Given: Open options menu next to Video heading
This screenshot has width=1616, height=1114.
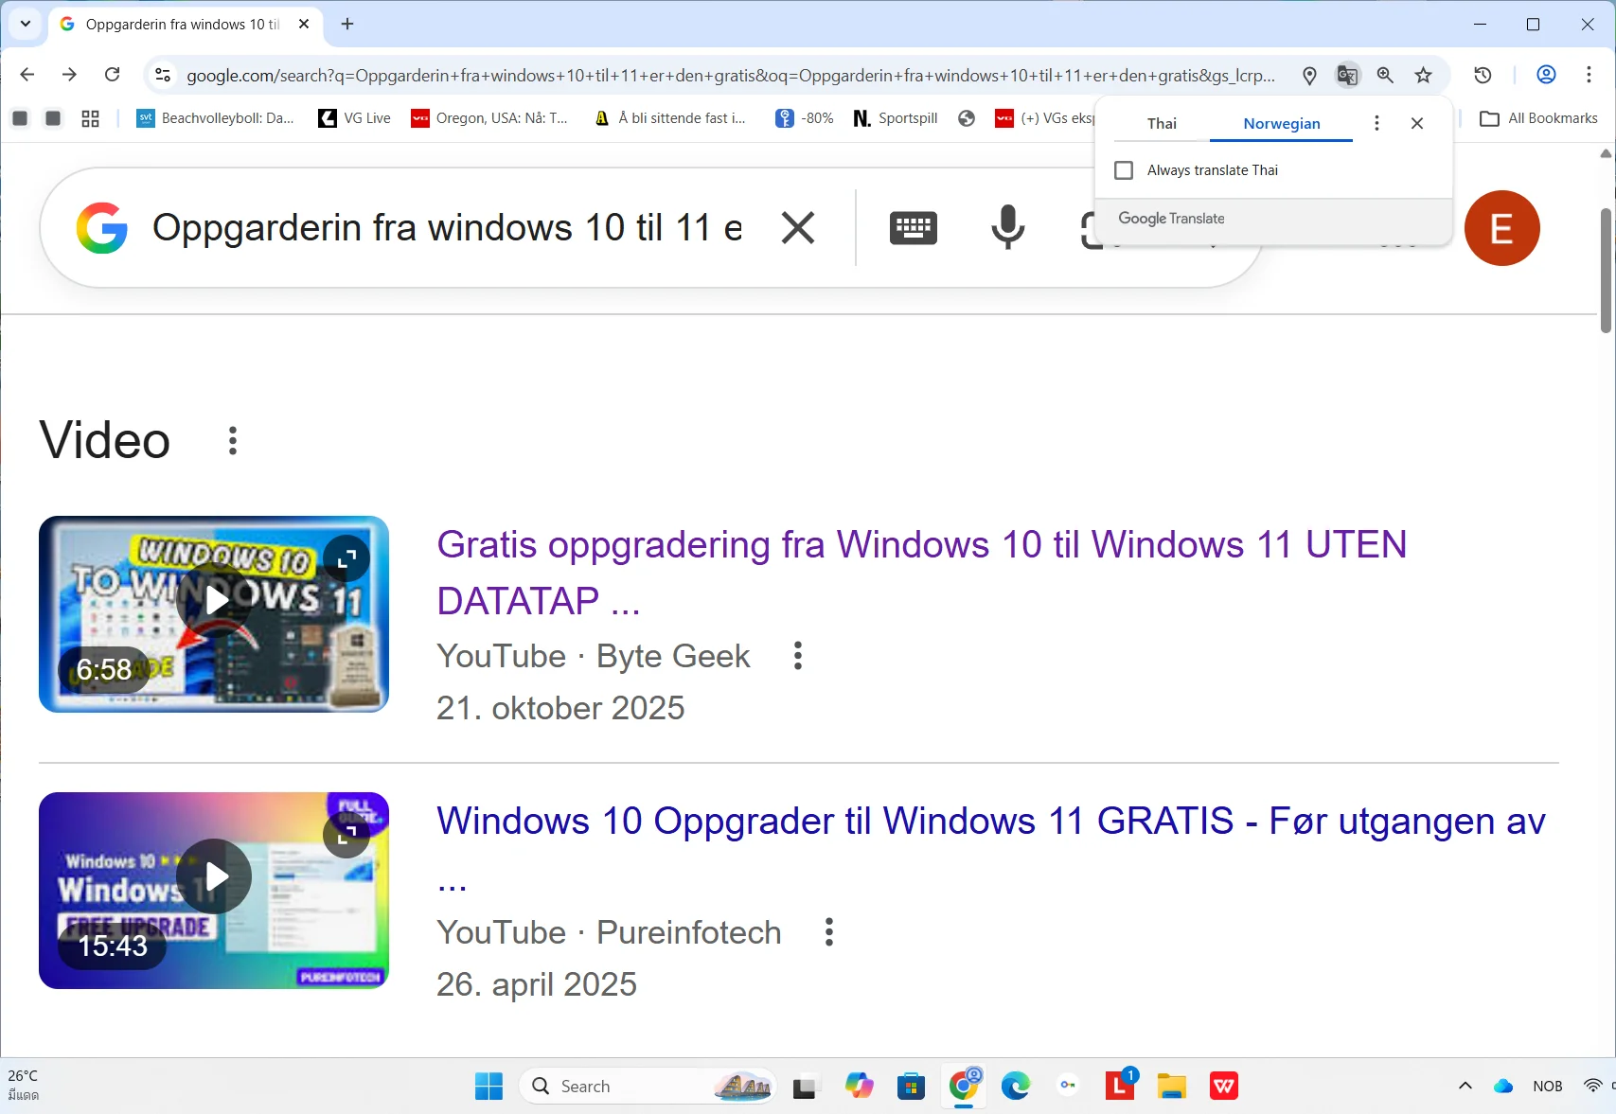Looking at the screenshot, I should [231, 439].
